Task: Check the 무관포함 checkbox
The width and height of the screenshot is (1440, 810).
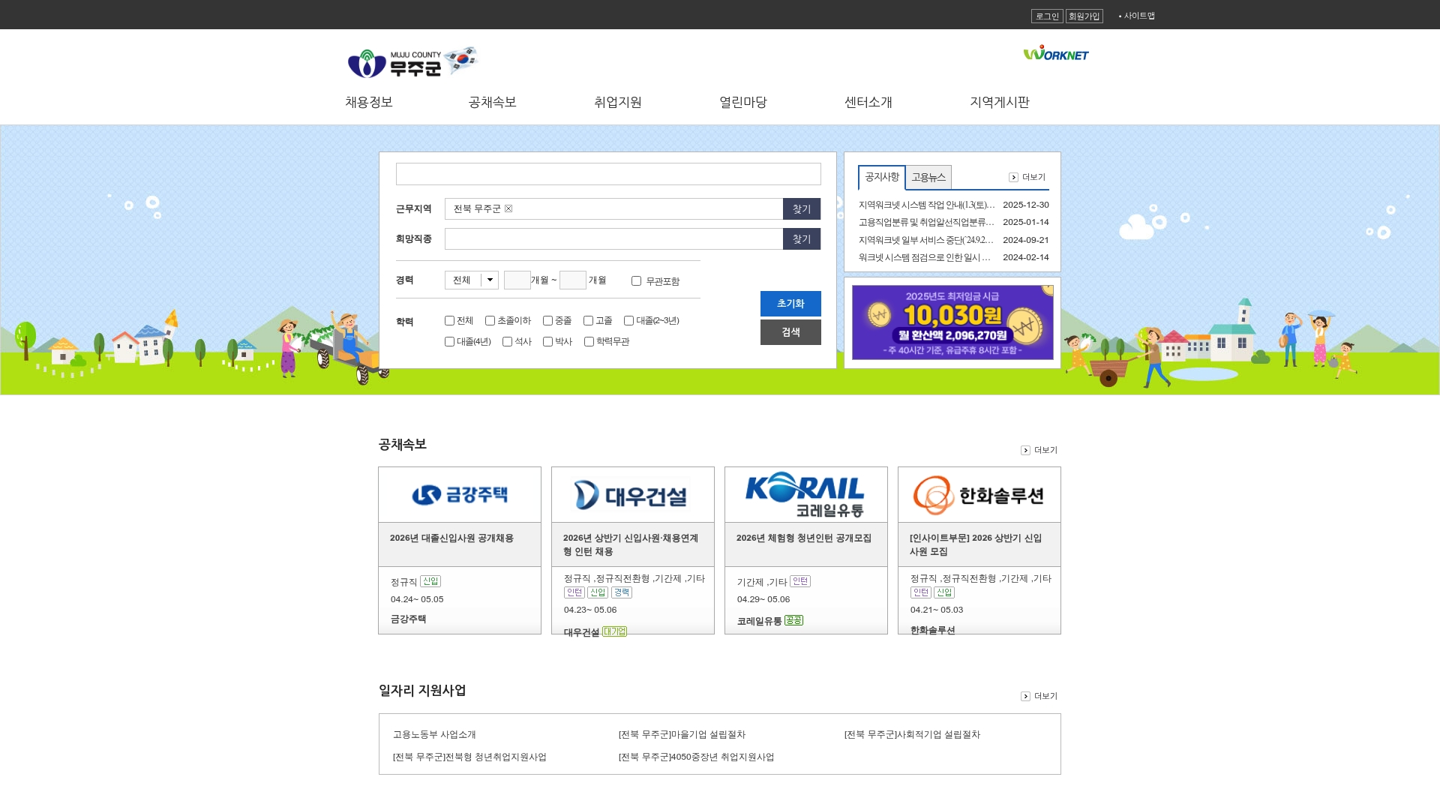Action: pyautogui.click(x=636, y=281)
